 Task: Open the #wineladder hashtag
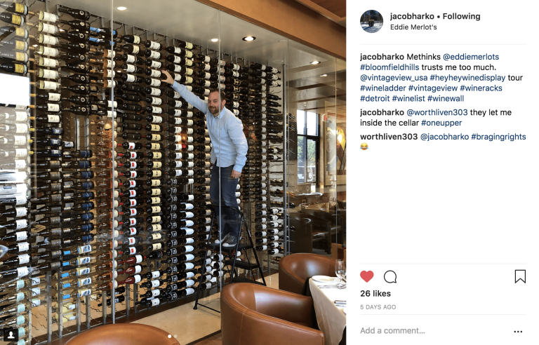383,88
